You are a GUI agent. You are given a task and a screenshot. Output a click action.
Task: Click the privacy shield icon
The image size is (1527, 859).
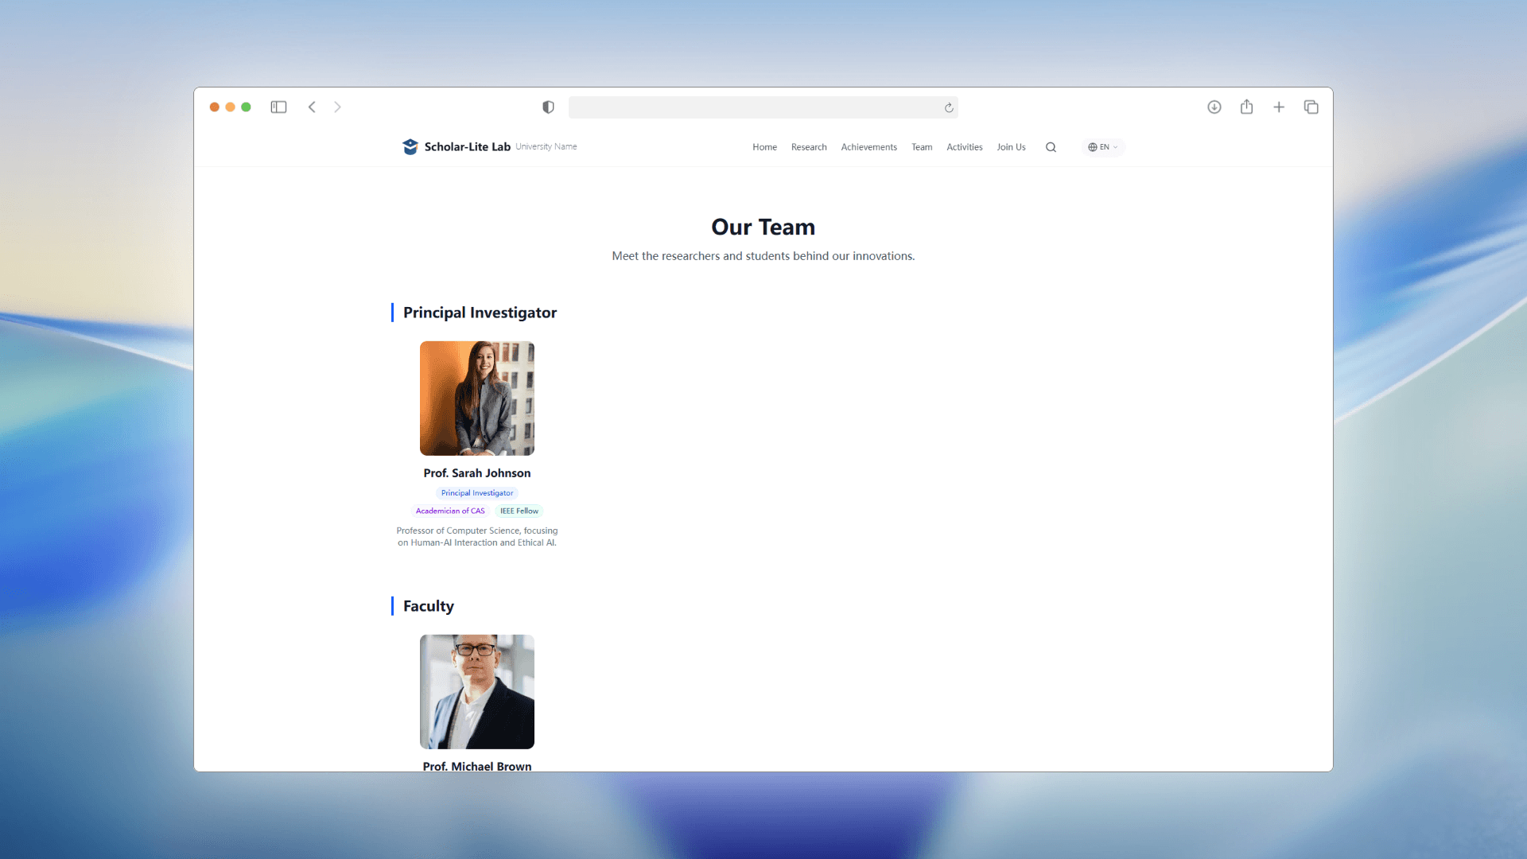(548, 107)
